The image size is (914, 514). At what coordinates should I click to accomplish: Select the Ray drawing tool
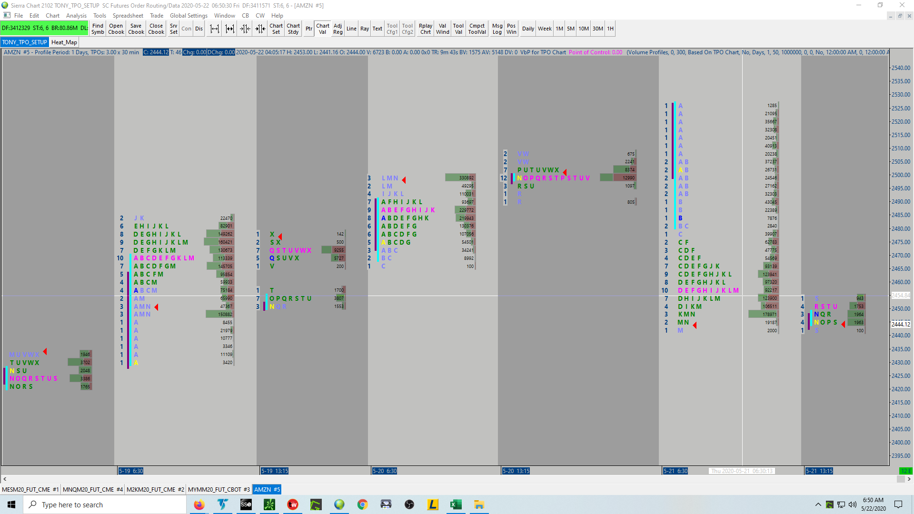click(364, 29)
